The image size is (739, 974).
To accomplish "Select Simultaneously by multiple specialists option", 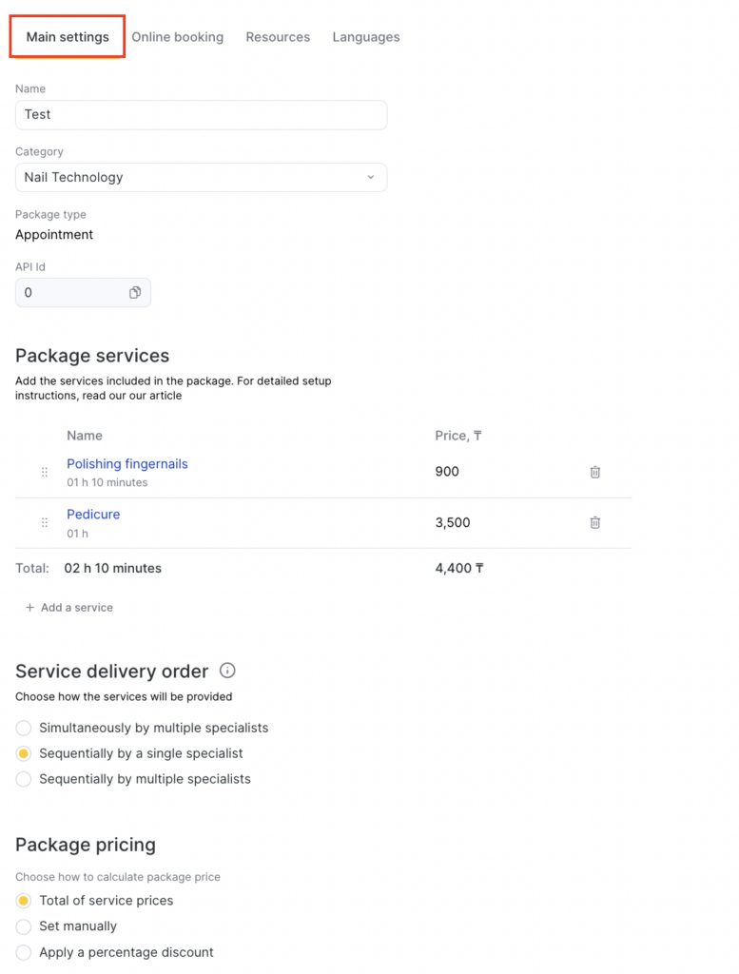I will pyautogui.click(x=24, y=729).
